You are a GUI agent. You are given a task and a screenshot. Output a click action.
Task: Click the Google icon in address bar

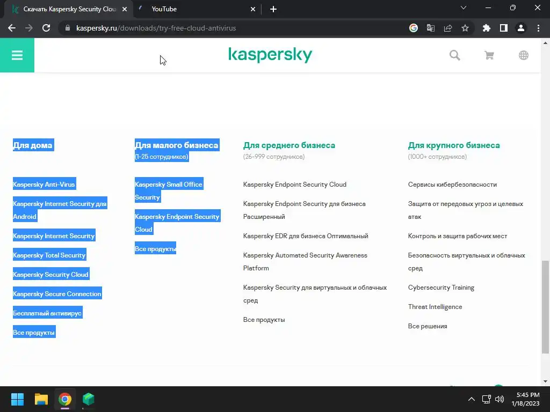point(414,28)
